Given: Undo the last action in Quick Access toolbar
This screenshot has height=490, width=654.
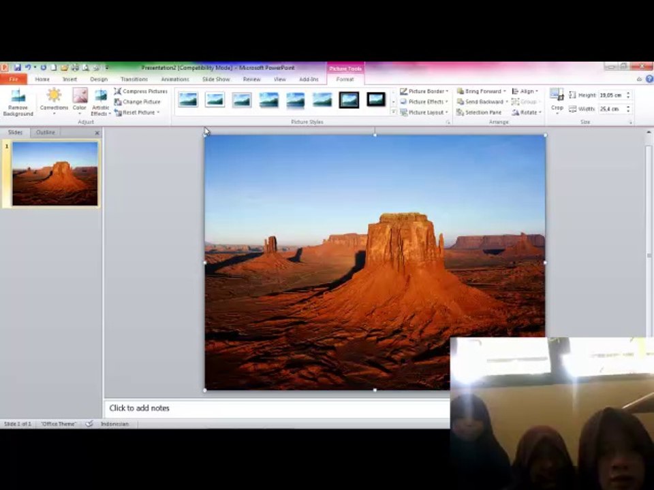Looking at the screenshot, I should coord(27,67).
